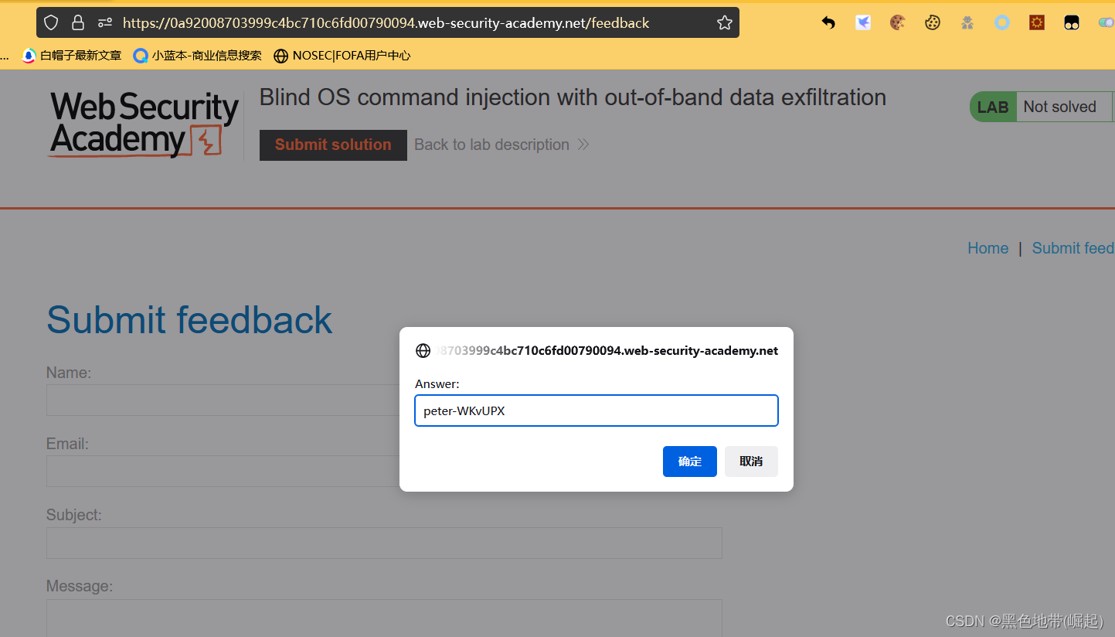The height and width of the screenshot is (637, 1115).
Task: Click the gray detective figure extension icon
Action: [967, 23]
